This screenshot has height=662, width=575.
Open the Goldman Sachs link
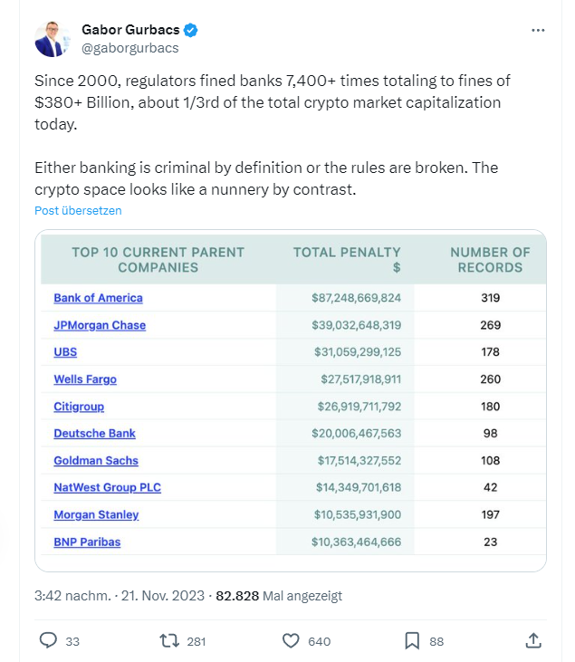pyautogui.click(x=96, y=460)
